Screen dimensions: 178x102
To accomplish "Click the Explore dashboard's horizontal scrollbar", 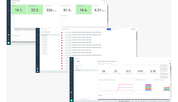I will point(134,99).
